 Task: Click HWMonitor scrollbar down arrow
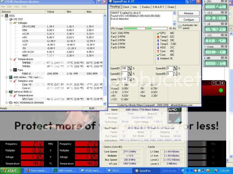105,104
